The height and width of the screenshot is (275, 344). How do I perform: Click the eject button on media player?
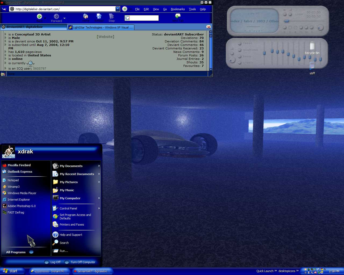tap(311, 27)
